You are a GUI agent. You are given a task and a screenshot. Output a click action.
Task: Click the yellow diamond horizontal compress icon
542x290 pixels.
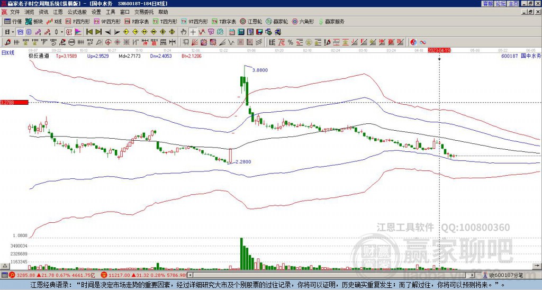pyautogui.click(x=153, y=32)
